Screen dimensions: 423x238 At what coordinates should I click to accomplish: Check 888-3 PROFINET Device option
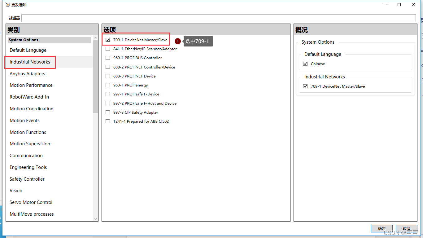click(x=108, y=76)
